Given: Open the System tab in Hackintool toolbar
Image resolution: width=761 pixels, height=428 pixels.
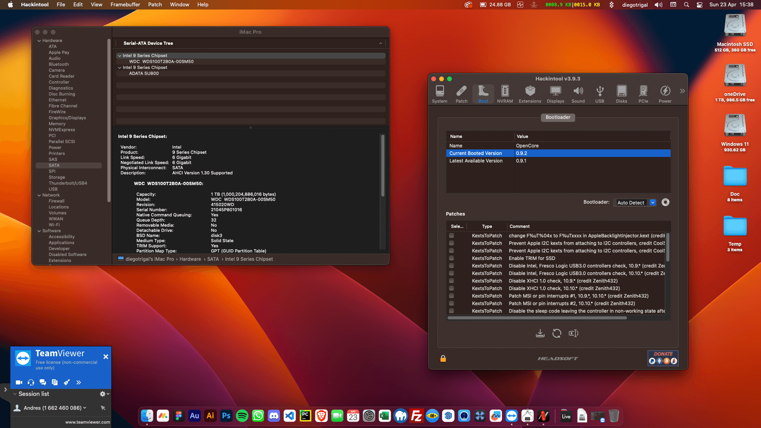Looking at the screenshot, I should tap(440, 94).
